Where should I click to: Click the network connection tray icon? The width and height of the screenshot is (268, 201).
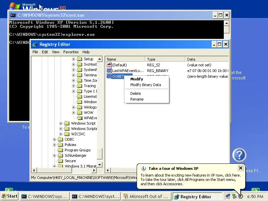pyautogui.click(x=228, y=196)
